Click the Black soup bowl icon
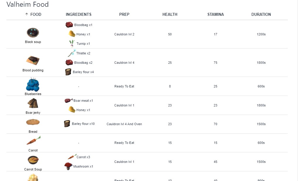This screenshot has width=298, height=181. [x=33, y=32]
